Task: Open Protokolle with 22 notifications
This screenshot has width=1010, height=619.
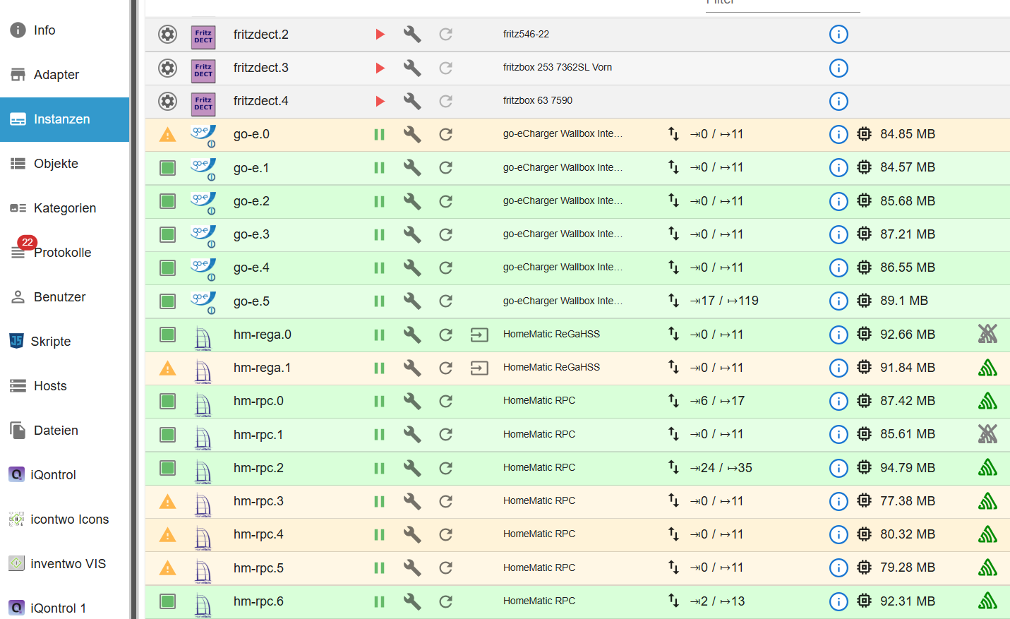Action: 64,253
